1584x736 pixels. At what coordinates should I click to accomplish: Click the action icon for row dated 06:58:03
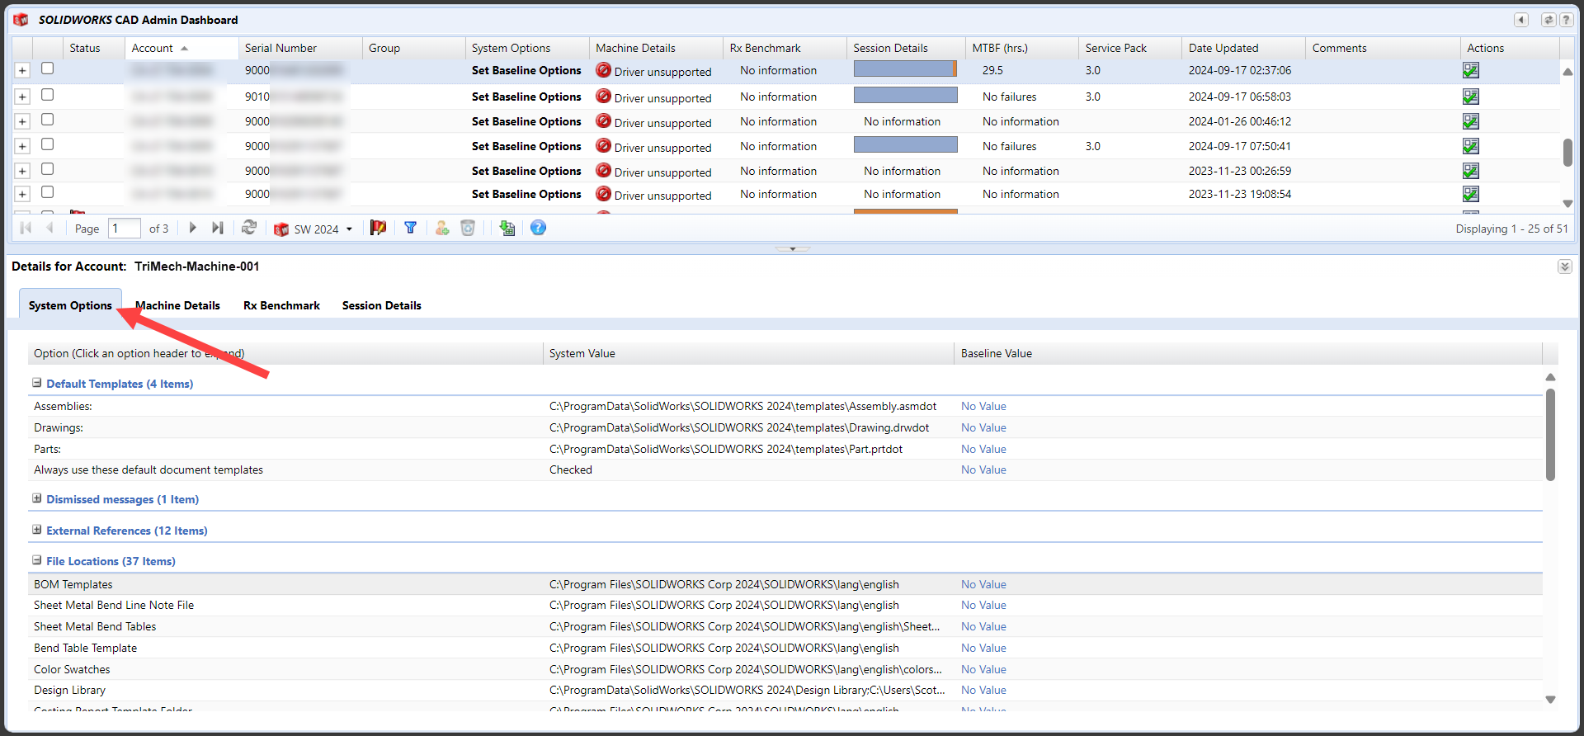point(1470,97)
